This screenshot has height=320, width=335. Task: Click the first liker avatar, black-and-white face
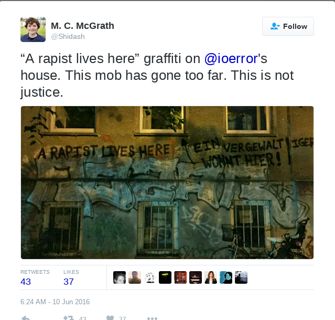click(120, 277)
